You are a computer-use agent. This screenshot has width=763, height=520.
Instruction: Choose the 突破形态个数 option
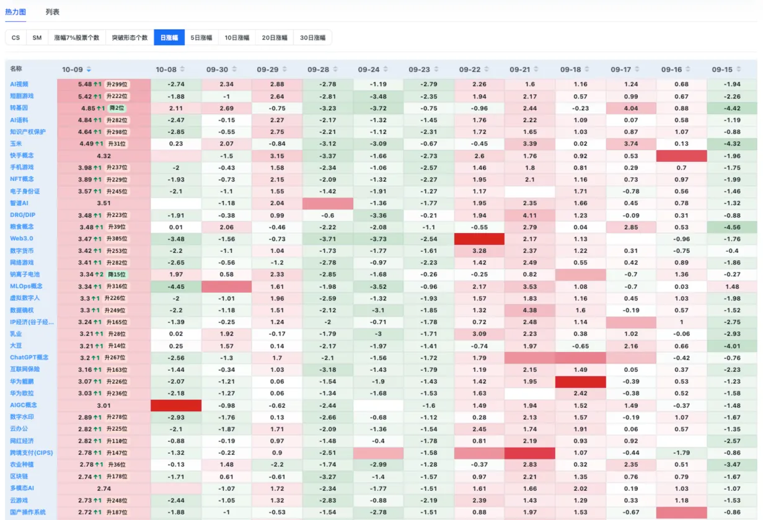[130, 38]
